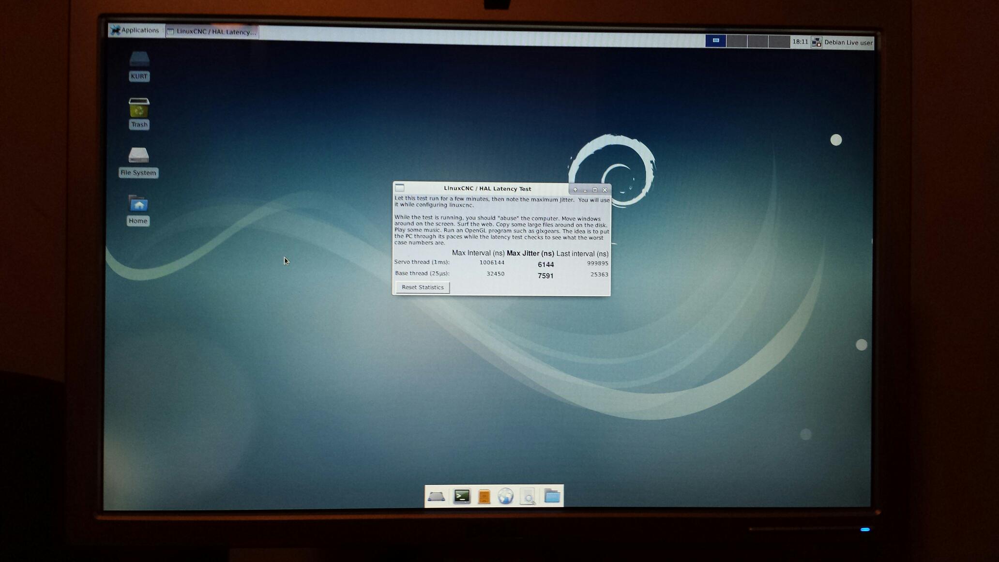Screen dimensions: 999x562
Task: Open the folder icon in bottom dock
Action: pyautogui.click(x=552, y=496)
